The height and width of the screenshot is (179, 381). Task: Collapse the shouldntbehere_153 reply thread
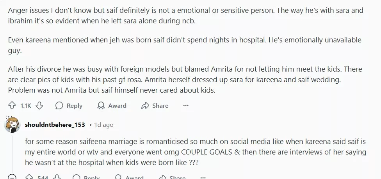(x=12, y=177)
